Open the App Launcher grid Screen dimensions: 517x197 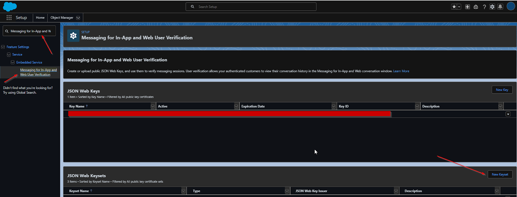tap(9, 17)
